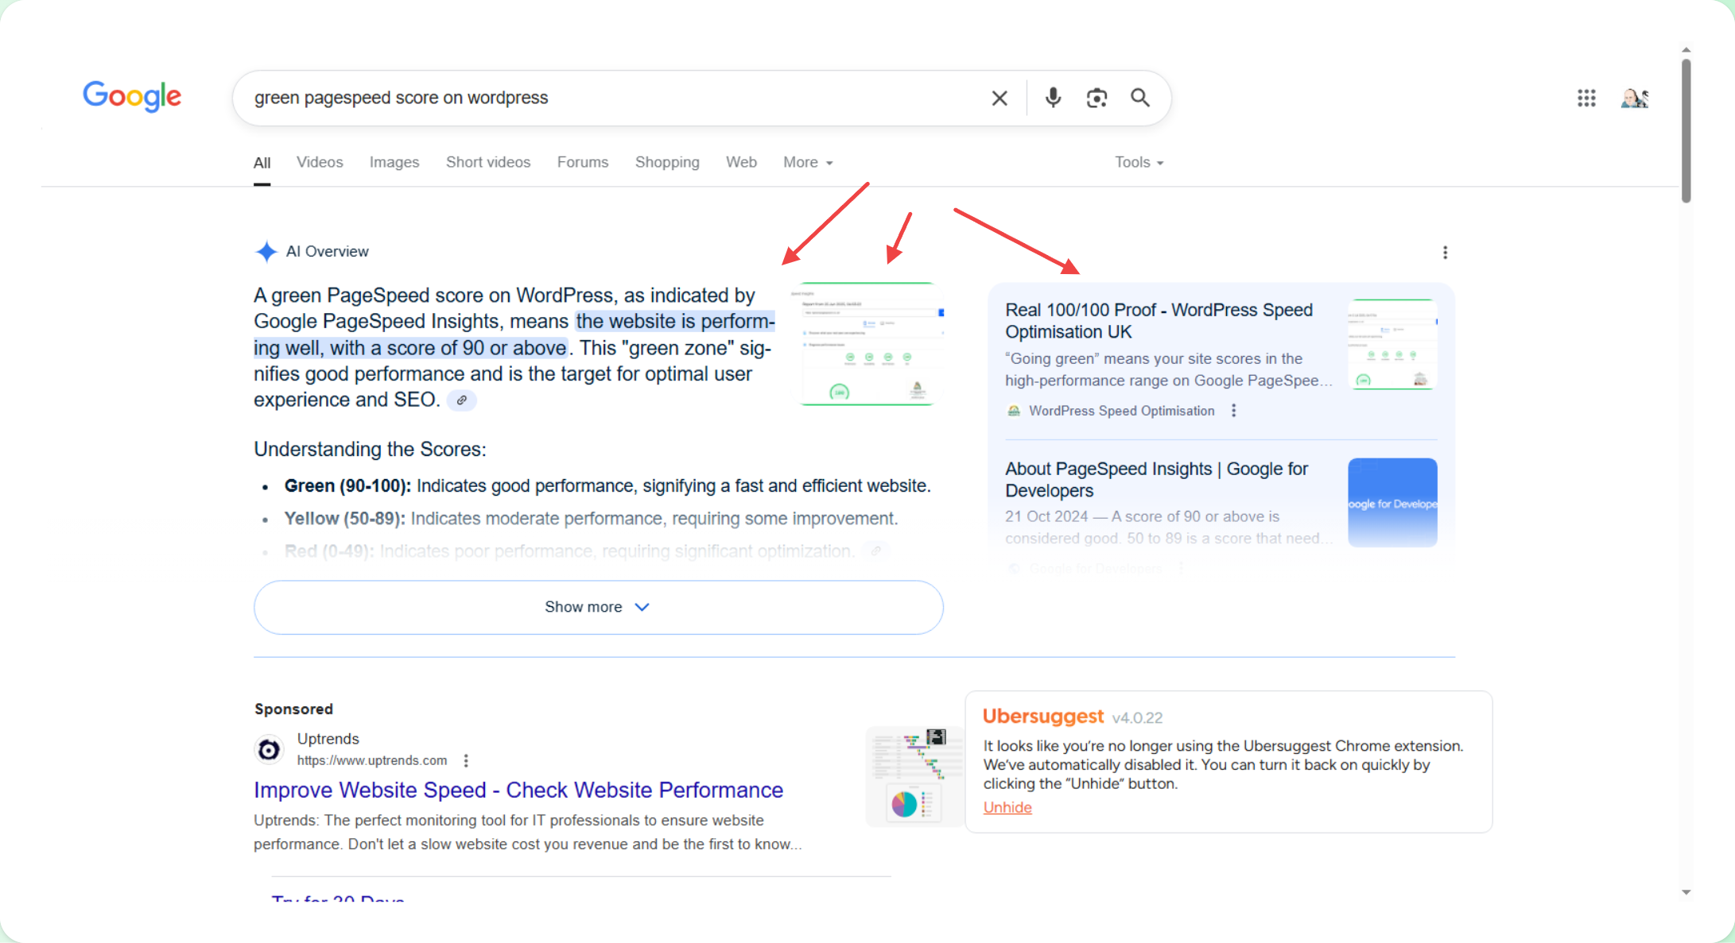Click source link chip after 'experience and SEO.'
The width and height of the screenshot is (1735, 943).
(462, 400)
